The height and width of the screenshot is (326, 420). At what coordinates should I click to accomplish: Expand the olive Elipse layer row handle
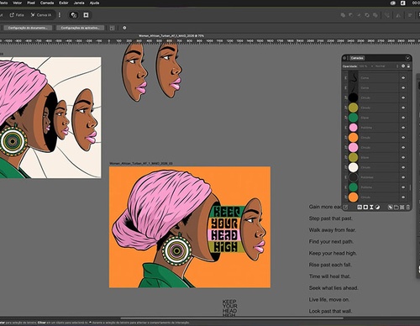tap(345, 157)
